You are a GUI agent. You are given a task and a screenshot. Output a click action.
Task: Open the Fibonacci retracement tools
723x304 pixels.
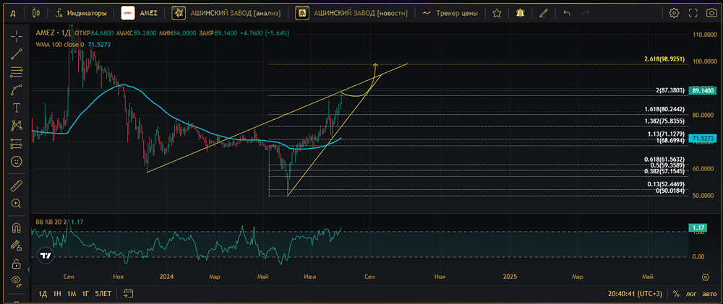click(17, 72)
